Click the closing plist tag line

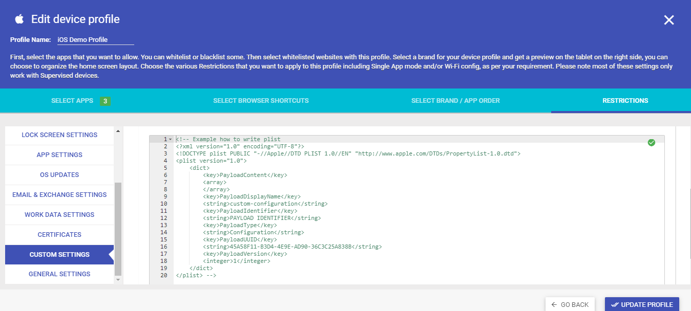point(196,275)
